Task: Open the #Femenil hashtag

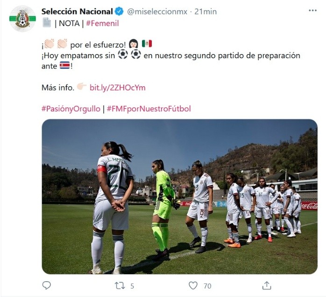Action: [102, 23]
